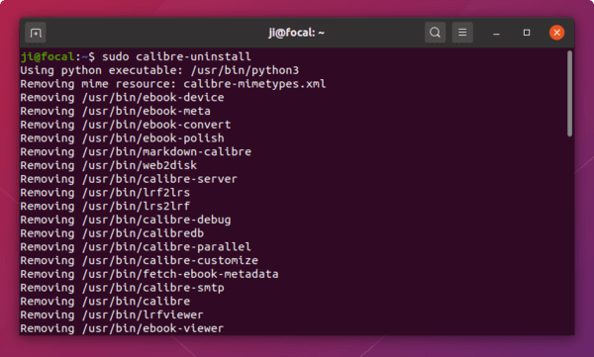This screenshot has height=357, width=594.
Task: Click the calibre-mimetypes.xml text
Action: (254, 84)
